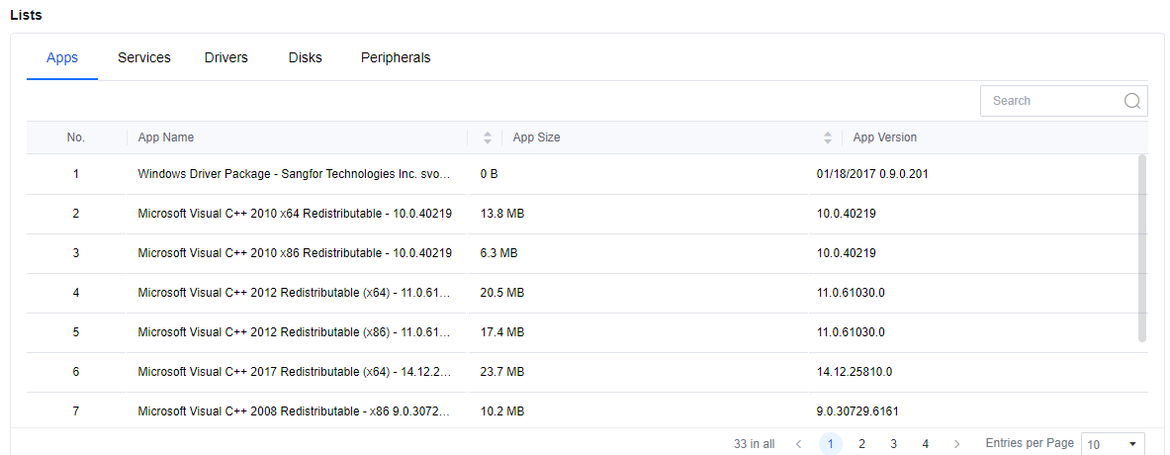The image size is (1170, 455).
Task: Go to the next page arrow
Action: click(x=956, y=444)
